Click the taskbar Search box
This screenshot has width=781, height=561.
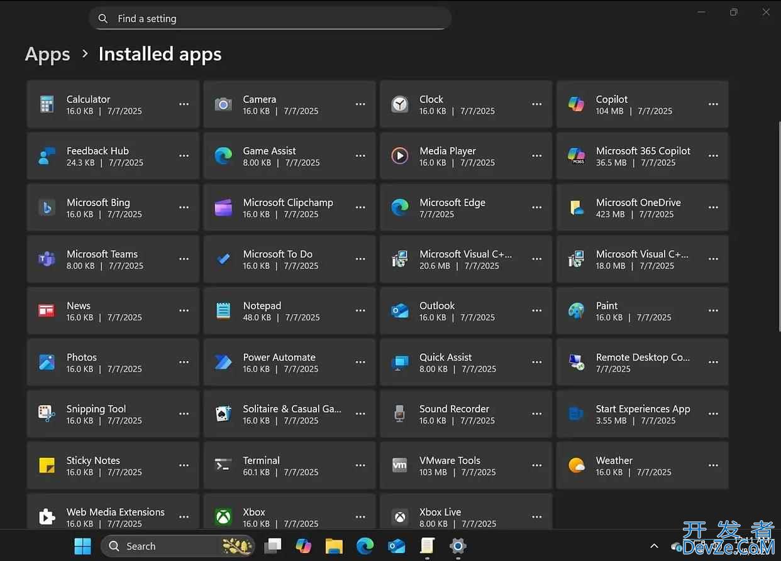pyautogui.click(x=177, y=546)
